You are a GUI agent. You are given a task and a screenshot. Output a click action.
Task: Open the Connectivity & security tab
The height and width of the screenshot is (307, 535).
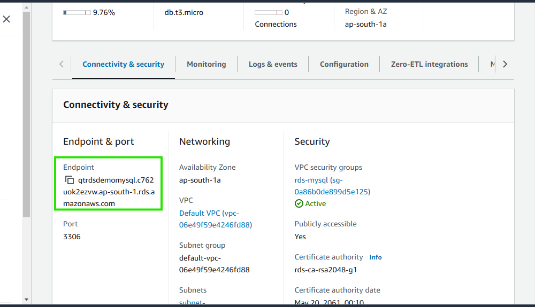pos(123,64)
